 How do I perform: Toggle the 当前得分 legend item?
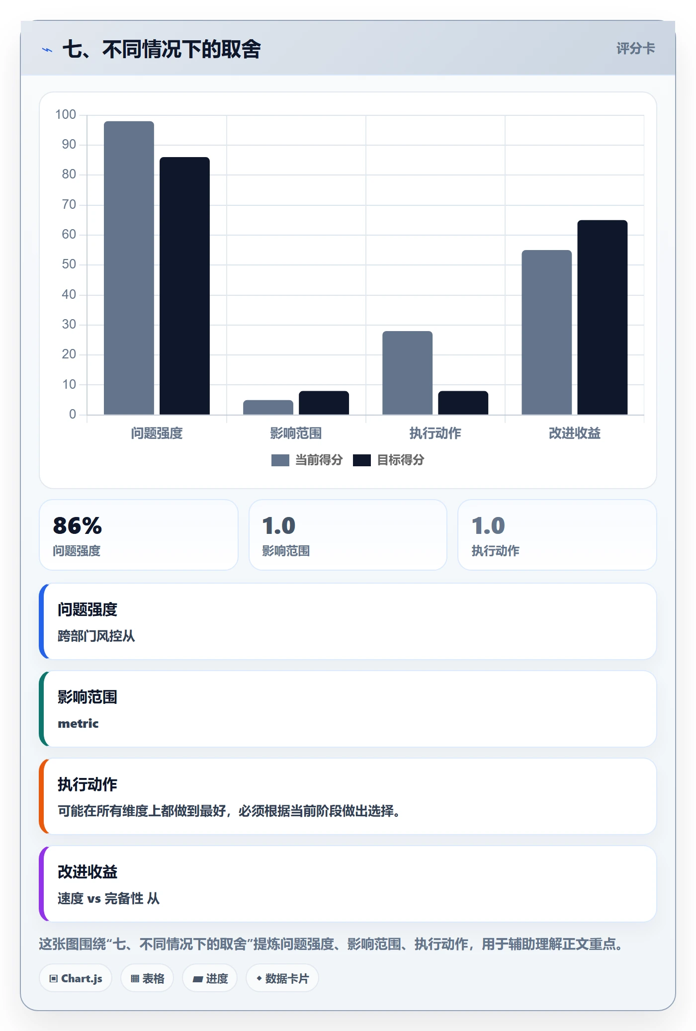(307, 460)
